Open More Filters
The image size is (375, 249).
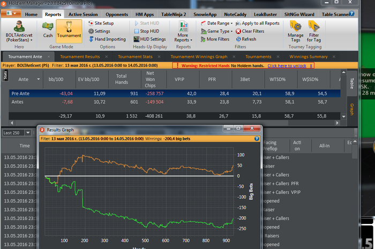(215, 39)
